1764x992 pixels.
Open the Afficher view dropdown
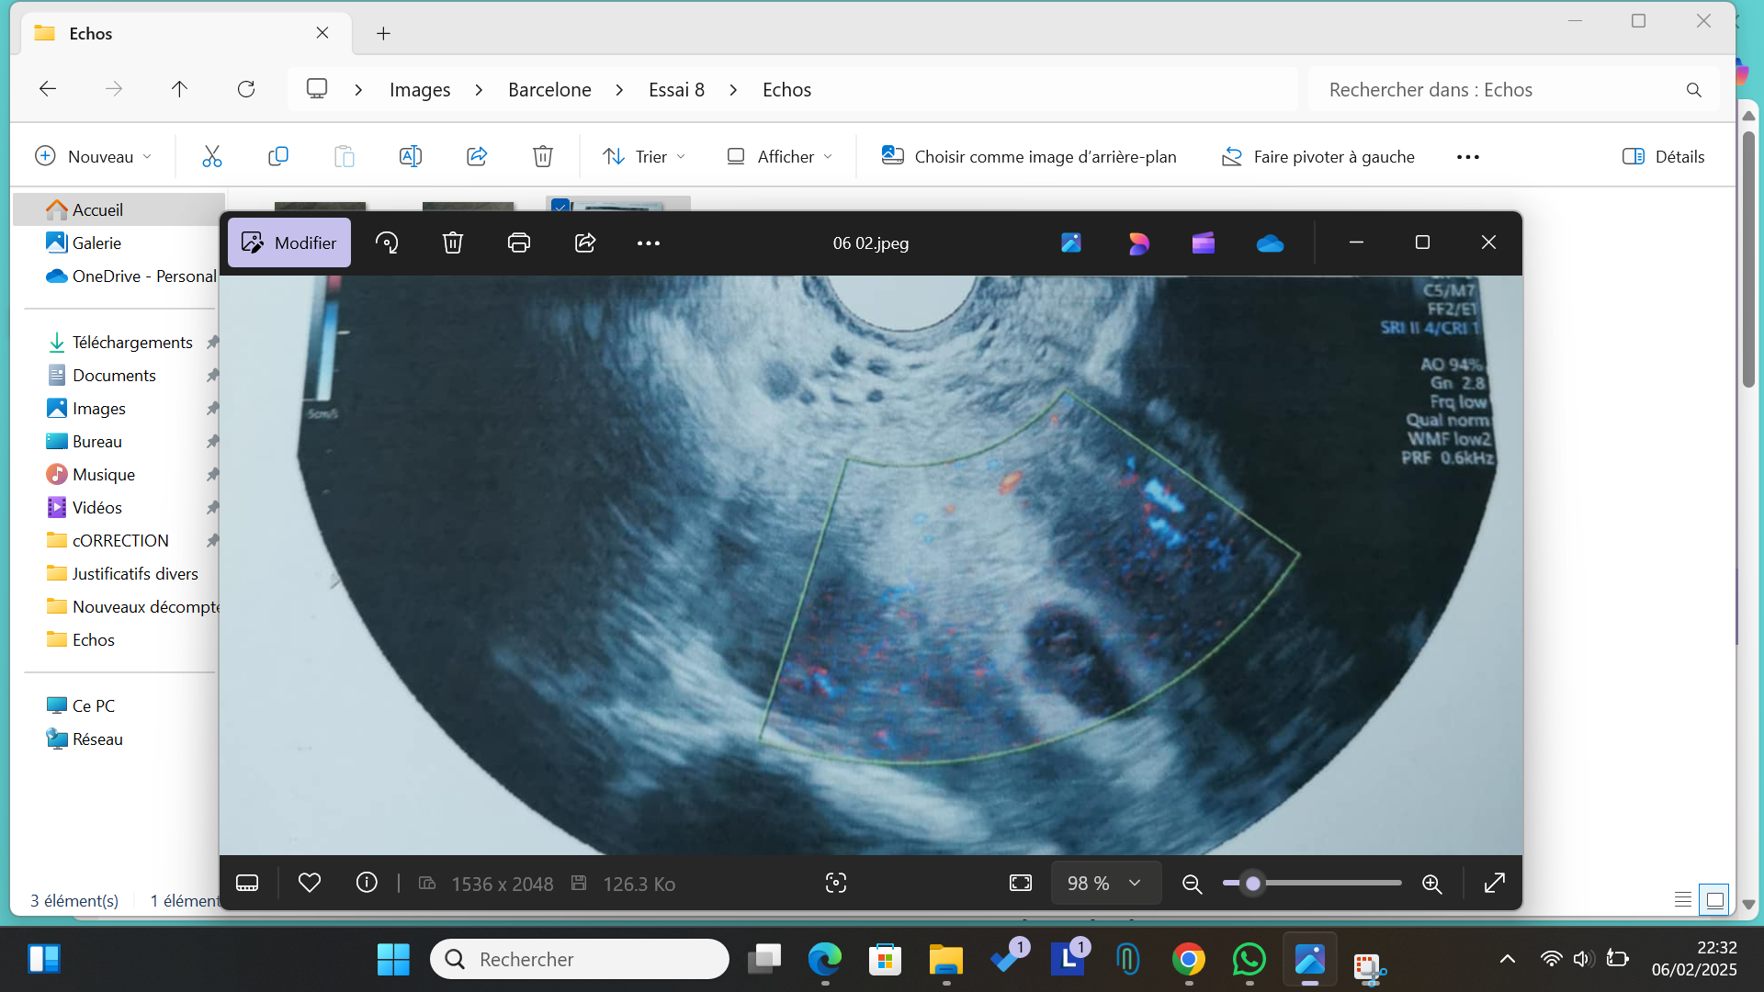point(780,157)
